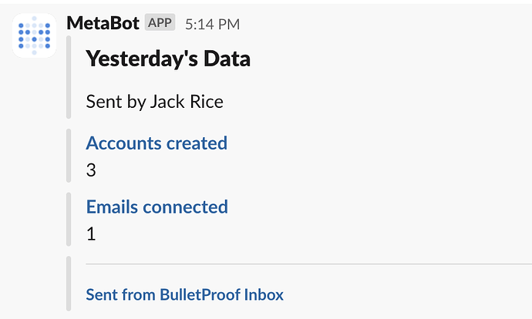The image size is (532, 319).
Task: Click the Sent by Jack Rice text
Action: (155, 102)
